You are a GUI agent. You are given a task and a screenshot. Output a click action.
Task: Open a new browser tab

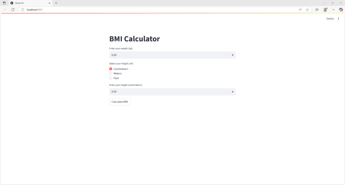[x=56, y=3]
